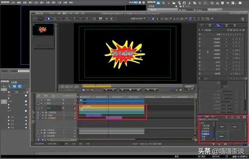249x159 pixels.
Task: Click the copy icon in the bin toolbar
Action: (x=195, y=3)
